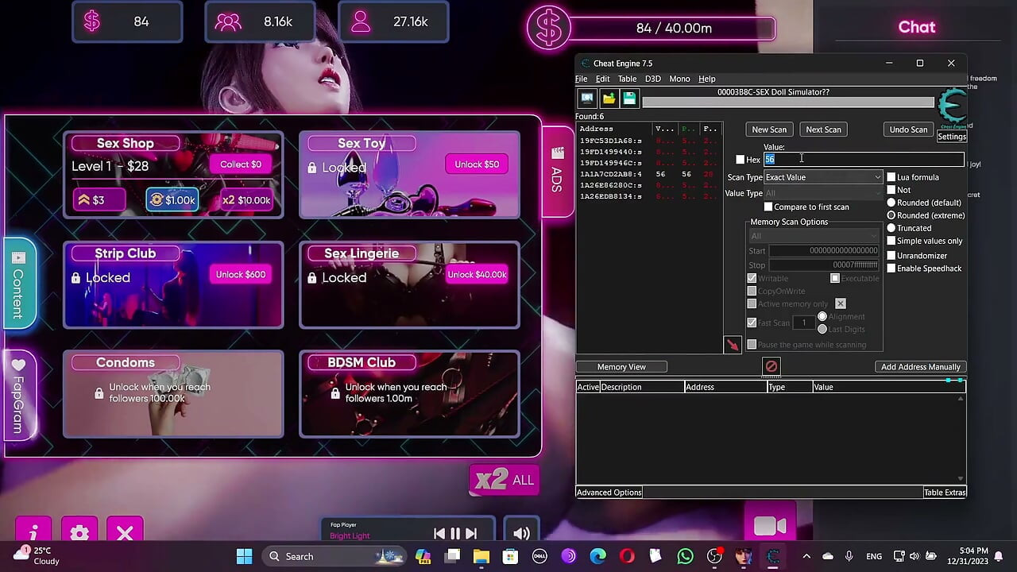Check the Lua formula option
The width and height of the screenshot is (1017, 572).
pyautogui.click(x=891, y=177)
